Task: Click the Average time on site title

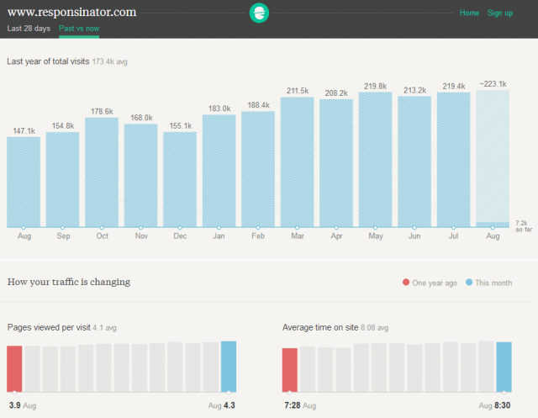Action: (320, 327)
